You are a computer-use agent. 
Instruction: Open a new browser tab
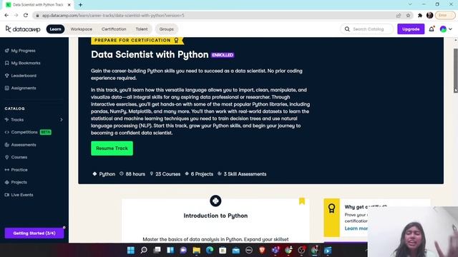(x=80, y=5)
